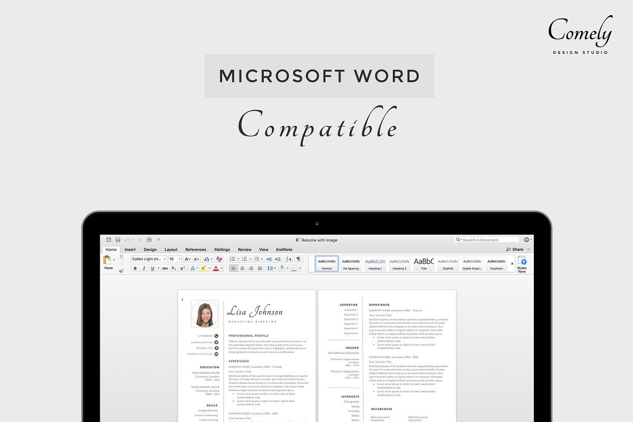This screenshot has width=633, height=422.
Task: Increase paragraph indent
Action: pos(278,259)
